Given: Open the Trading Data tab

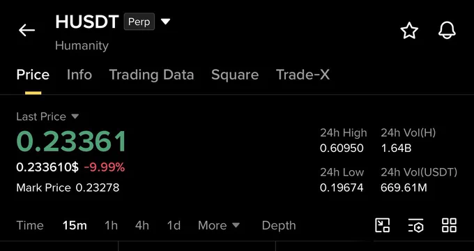Looking at the screenshot, I should click(151, 75).
